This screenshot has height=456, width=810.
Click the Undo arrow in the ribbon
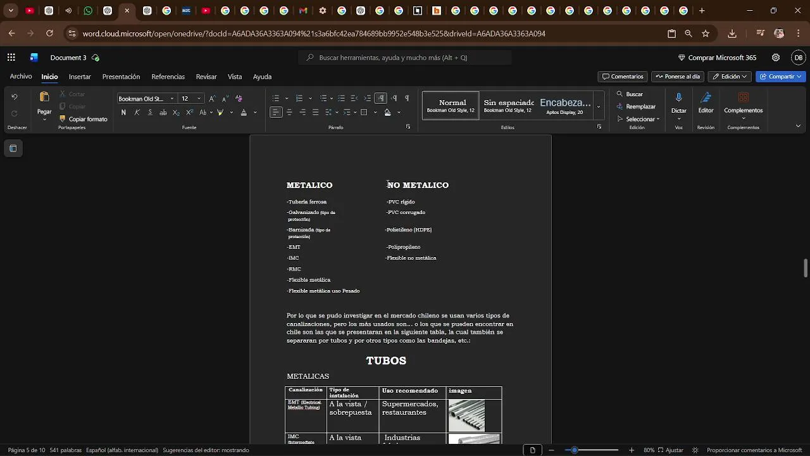[x=15, y=97]
